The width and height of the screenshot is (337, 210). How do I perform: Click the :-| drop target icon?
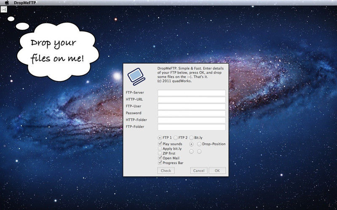coord(4,9)
